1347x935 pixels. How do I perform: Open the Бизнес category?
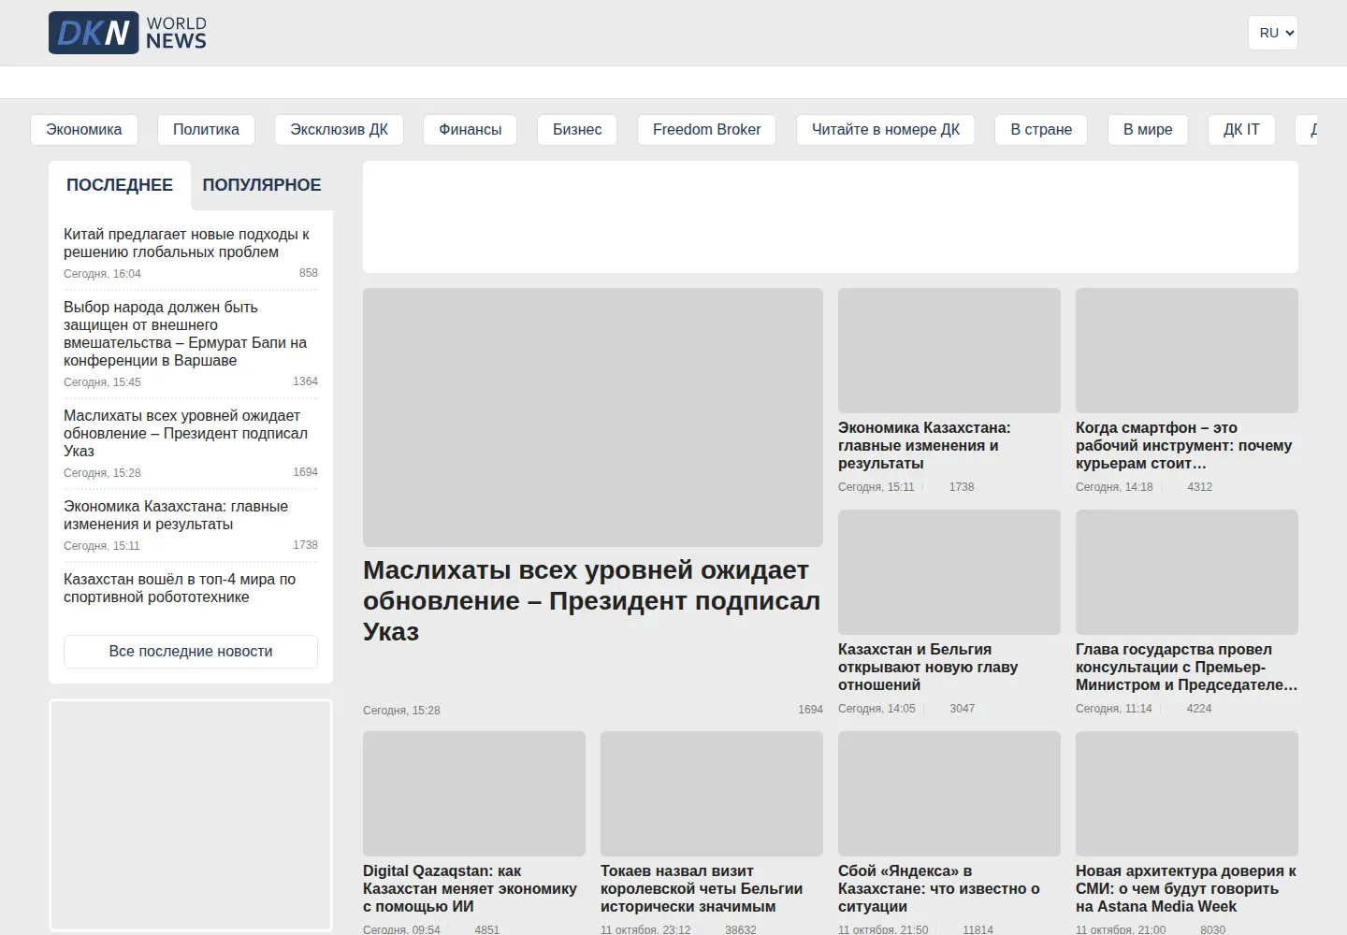pos(577,130)
